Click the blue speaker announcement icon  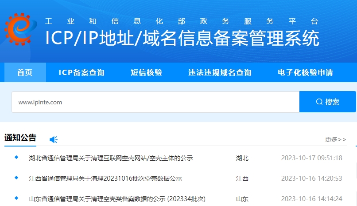tap(54, 139)
